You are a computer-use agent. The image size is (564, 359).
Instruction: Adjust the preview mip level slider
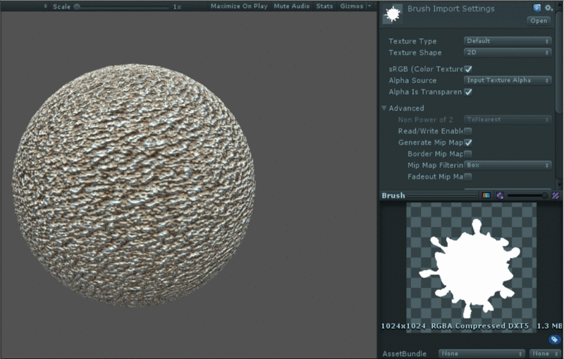(x=527, y=195)
